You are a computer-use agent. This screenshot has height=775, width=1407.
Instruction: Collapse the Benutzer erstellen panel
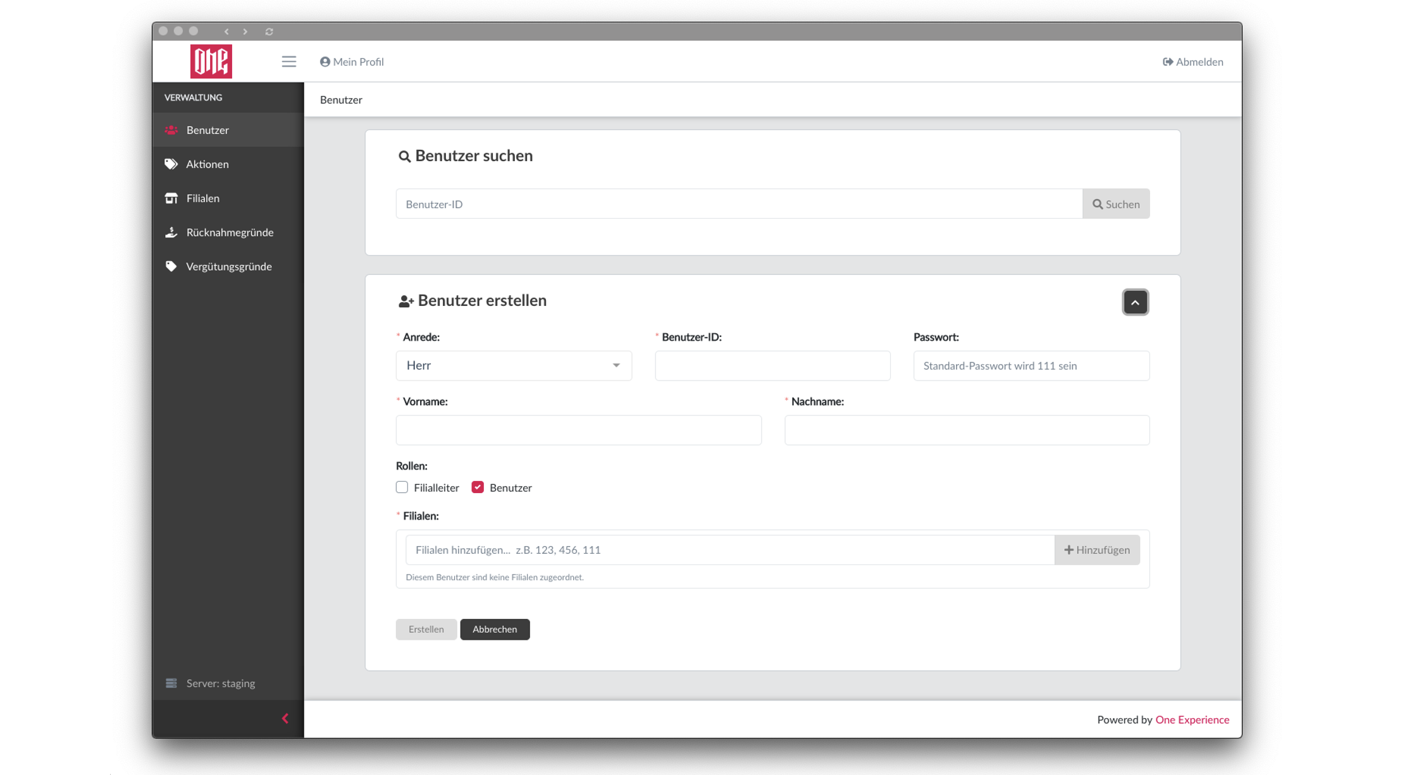click(x=1135, y=302)
